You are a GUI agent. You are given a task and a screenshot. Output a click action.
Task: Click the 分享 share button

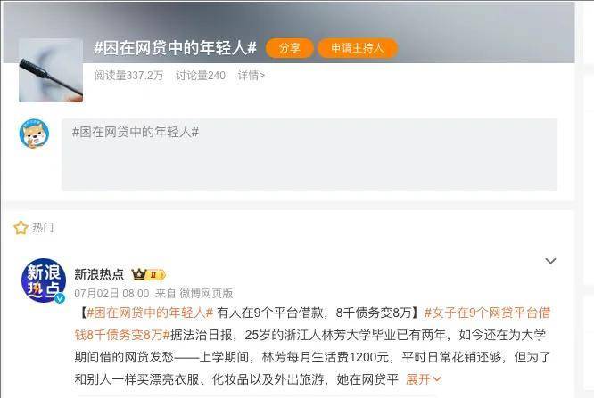point(290,48)
